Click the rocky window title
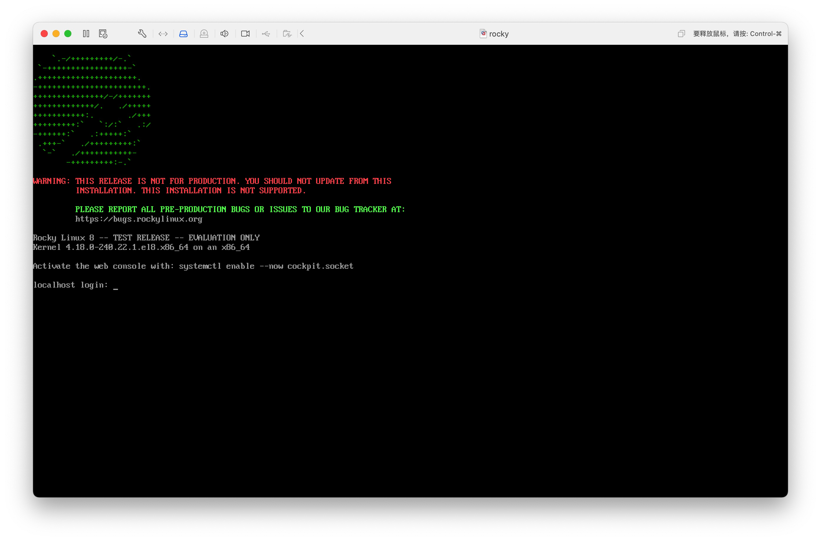 click(499, 34)
